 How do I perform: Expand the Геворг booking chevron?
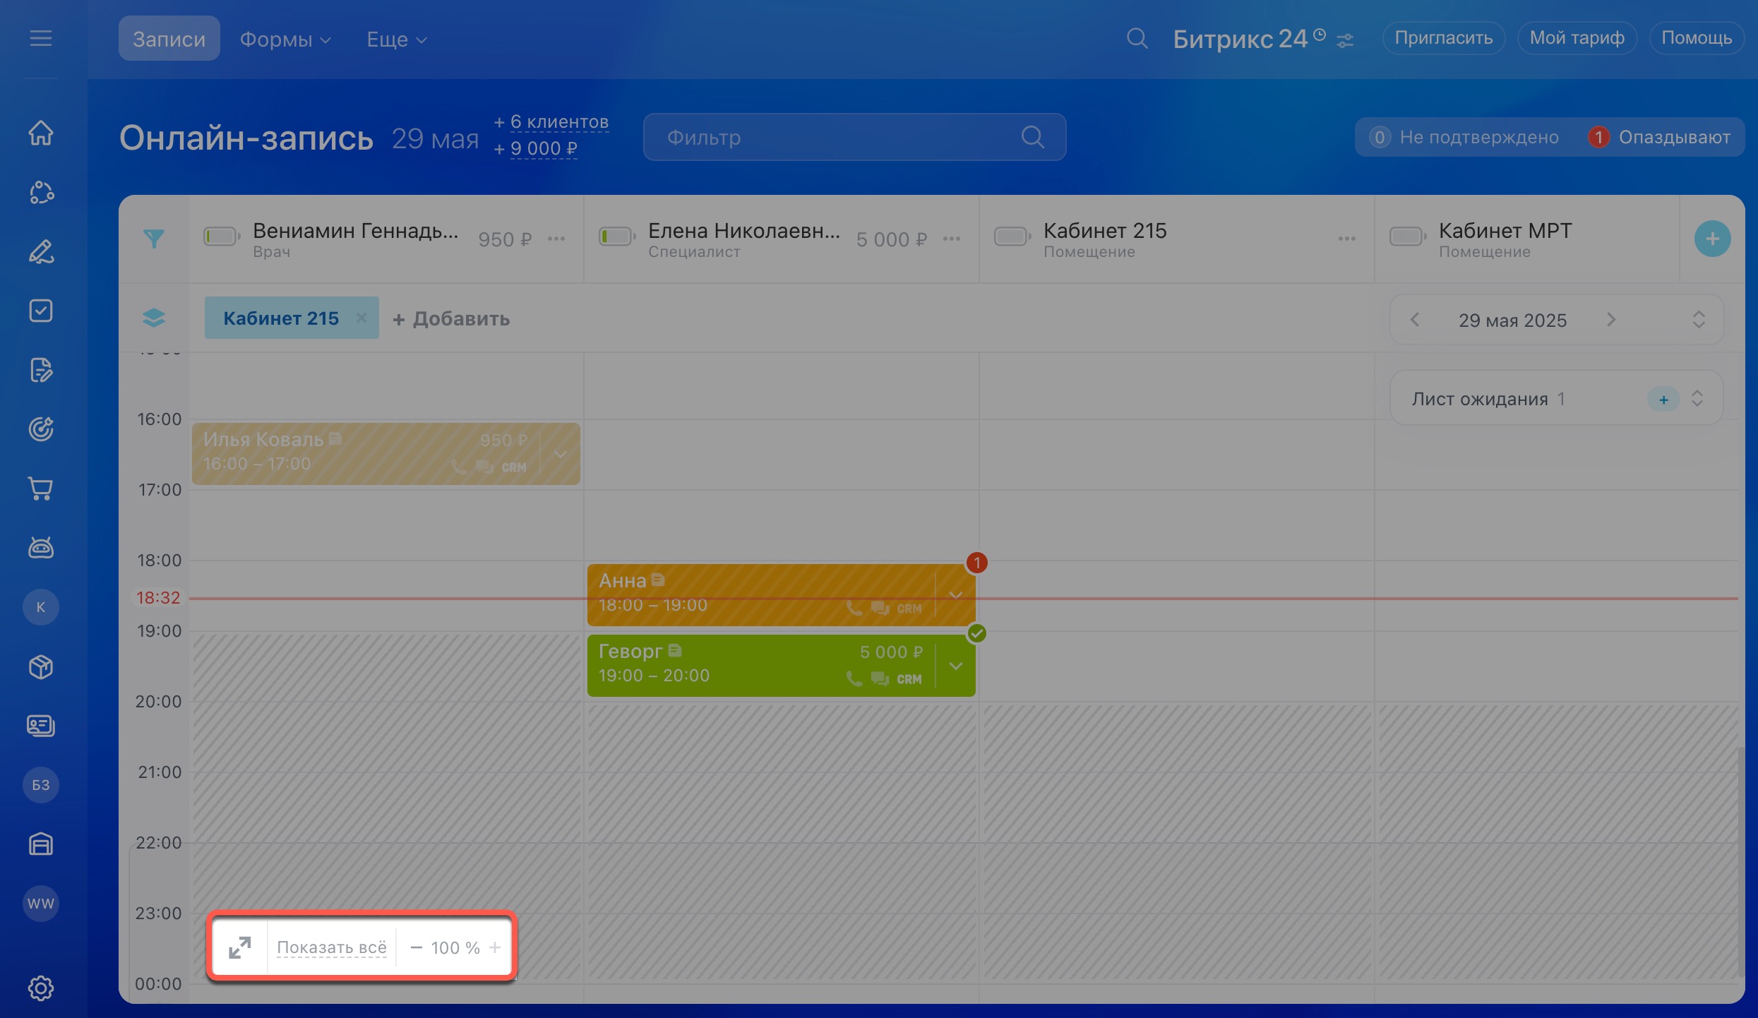click(x=956, y=666)
